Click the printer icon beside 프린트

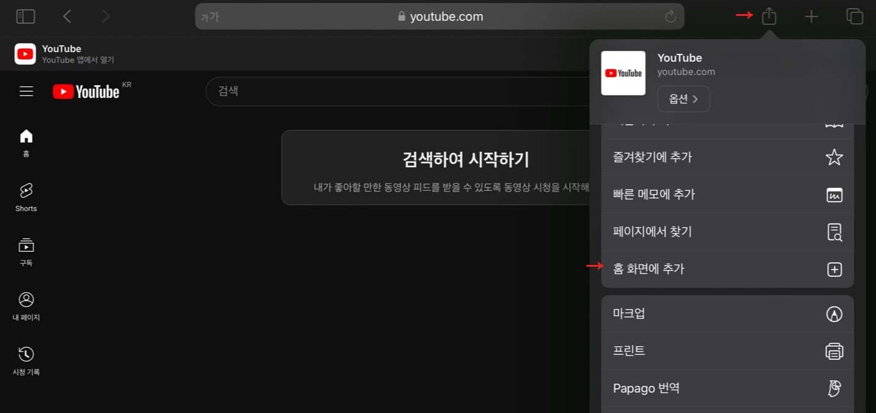coord(834,351)
